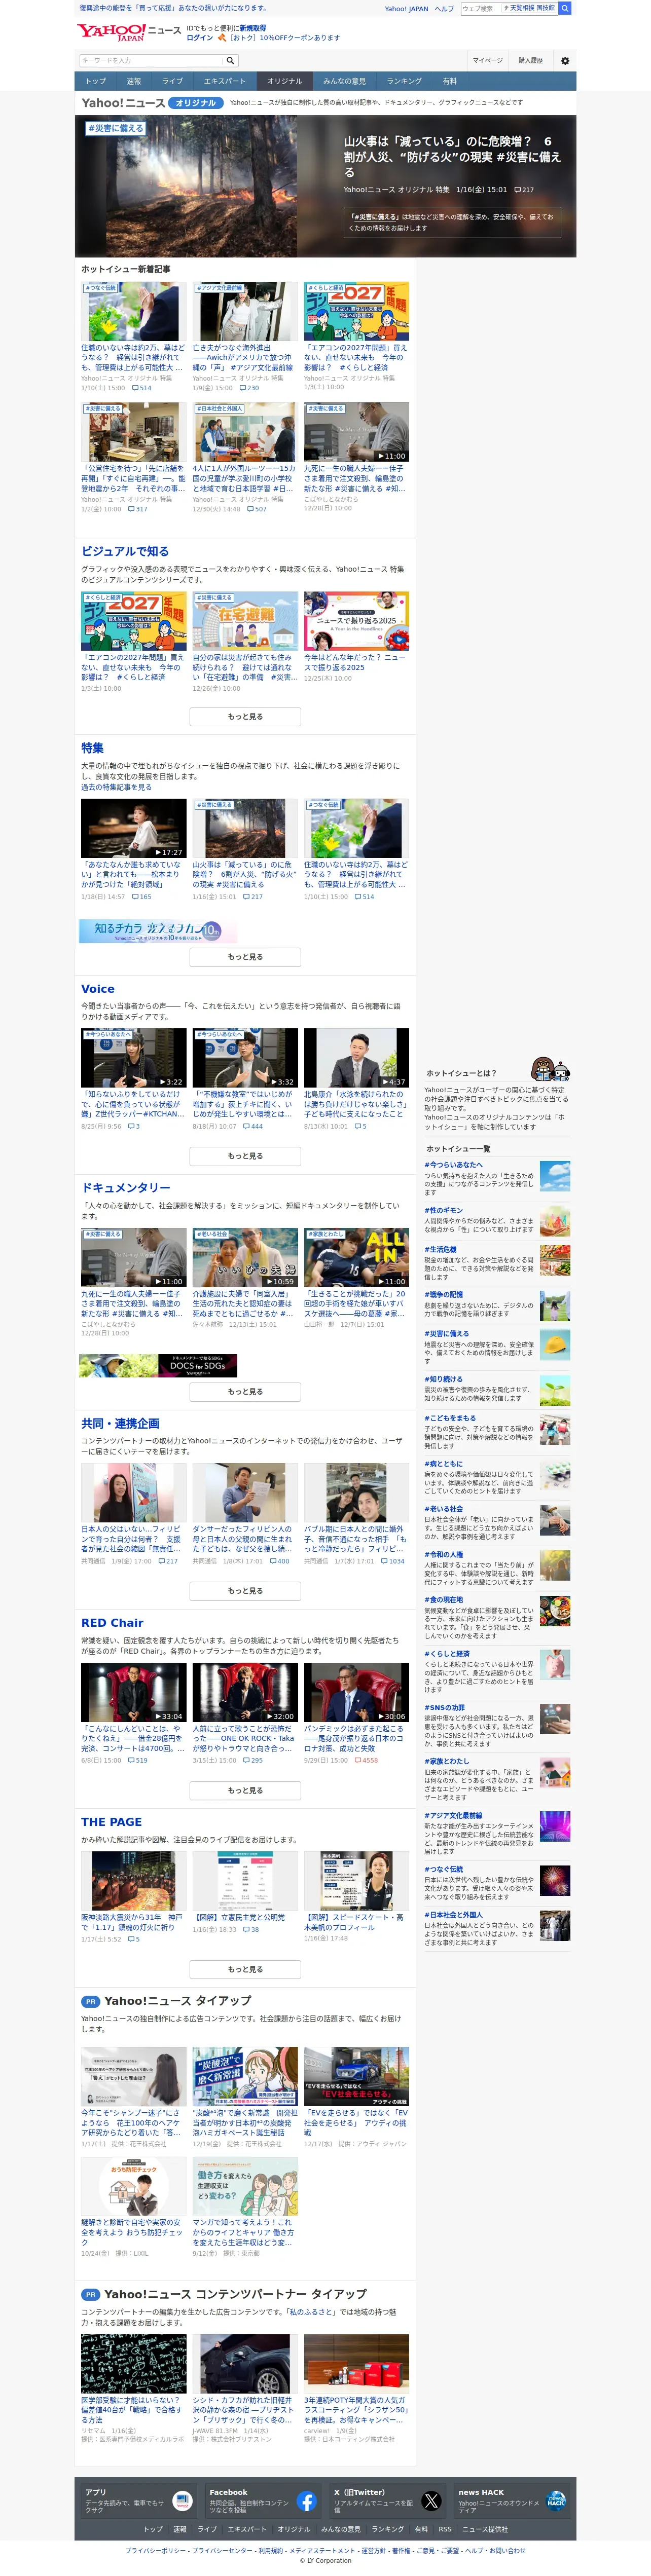Click the ヘルプ link in header
The height and width of the screenshot is (2576, 651).
[x=444, y=8]
